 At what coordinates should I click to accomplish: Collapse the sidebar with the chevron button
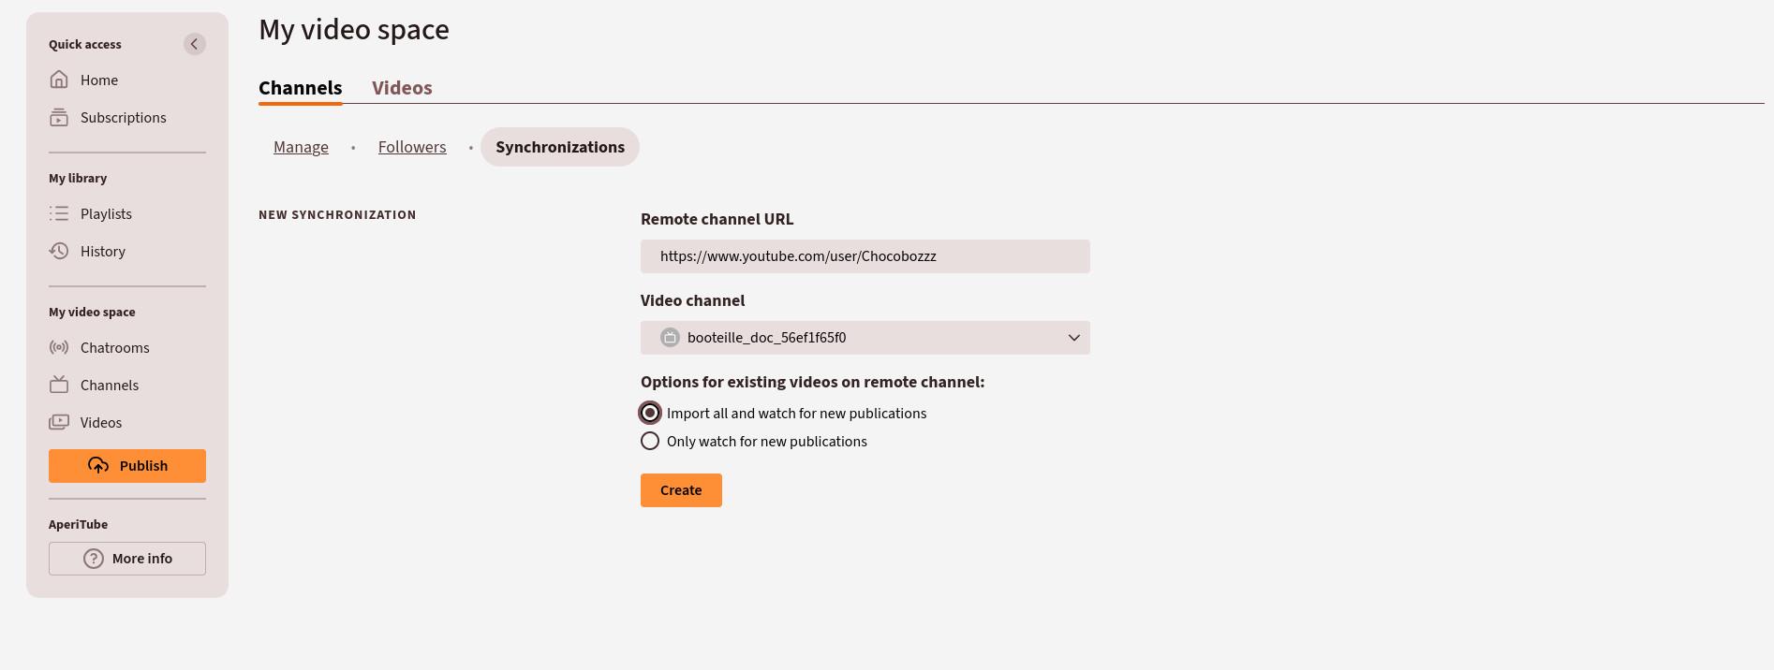pos(194,44)
